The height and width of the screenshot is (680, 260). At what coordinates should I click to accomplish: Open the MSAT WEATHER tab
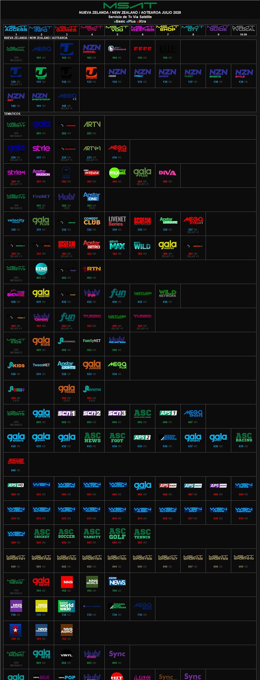[x=142, y=28]
